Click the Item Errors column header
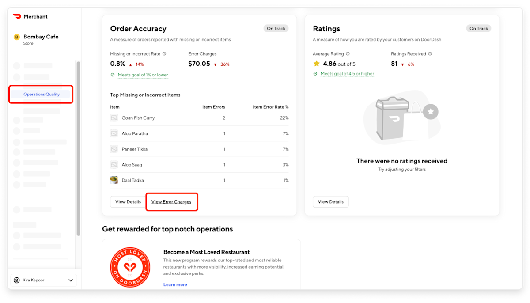530x303 pixels. pyautogui.click(x=214, y=107)
